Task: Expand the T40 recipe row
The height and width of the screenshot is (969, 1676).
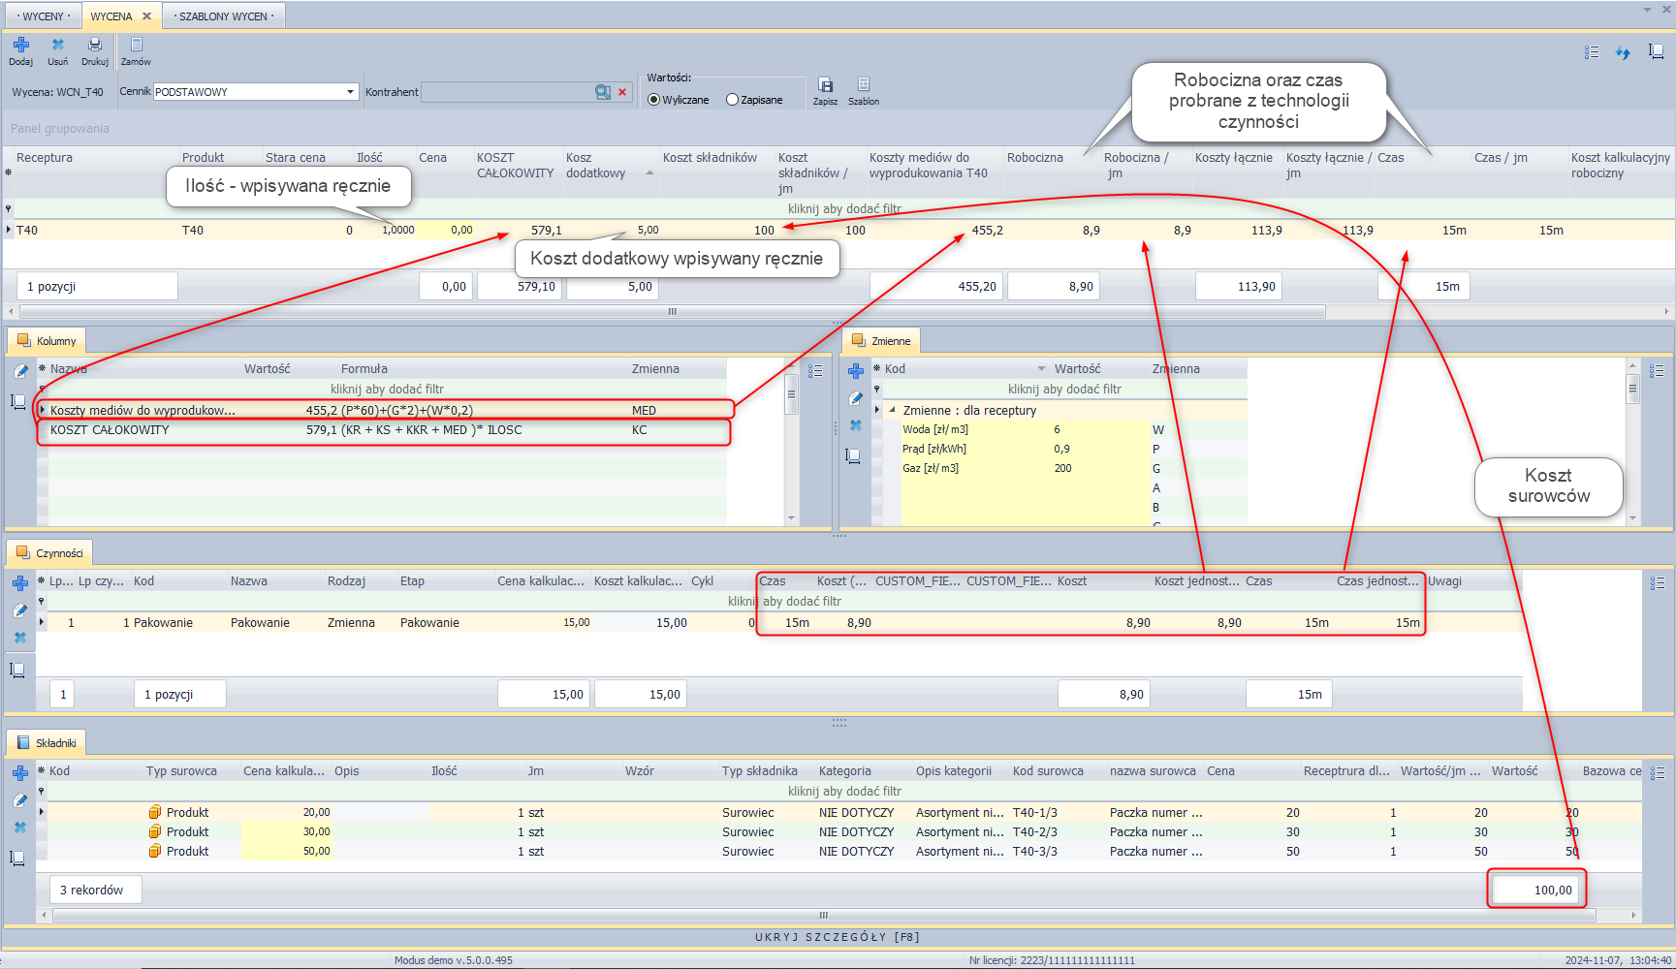Action: [x=9, y=230]
